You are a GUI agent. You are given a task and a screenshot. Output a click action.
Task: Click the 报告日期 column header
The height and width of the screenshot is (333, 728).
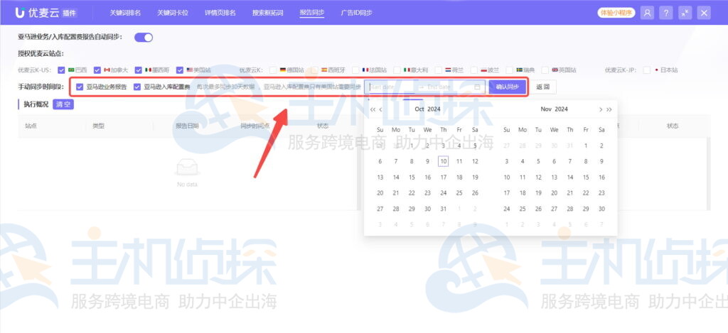click(x=187, y=126)
